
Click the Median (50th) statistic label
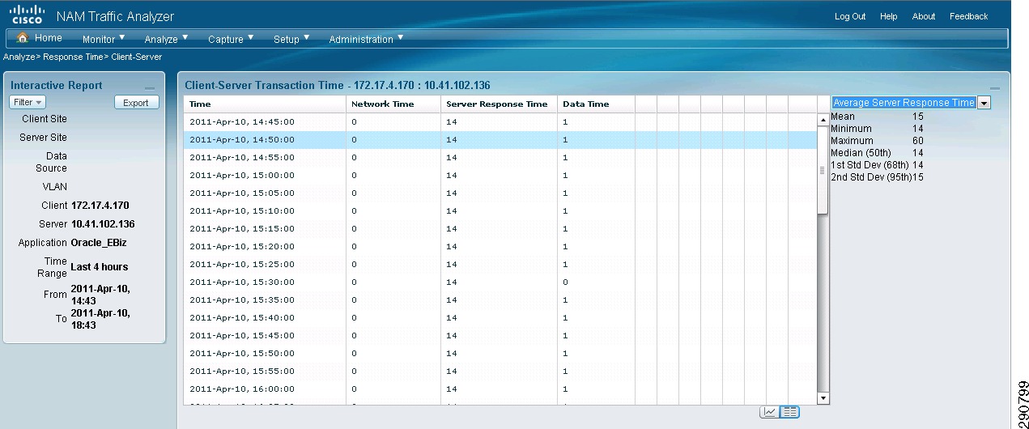point(861,153)
